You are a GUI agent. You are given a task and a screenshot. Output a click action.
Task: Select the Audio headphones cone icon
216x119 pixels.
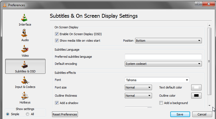coord(25,33)
